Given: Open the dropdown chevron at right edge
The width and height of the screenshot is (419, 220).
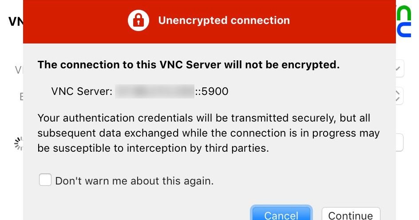Looking at the screenshot, I should point(399,68).
